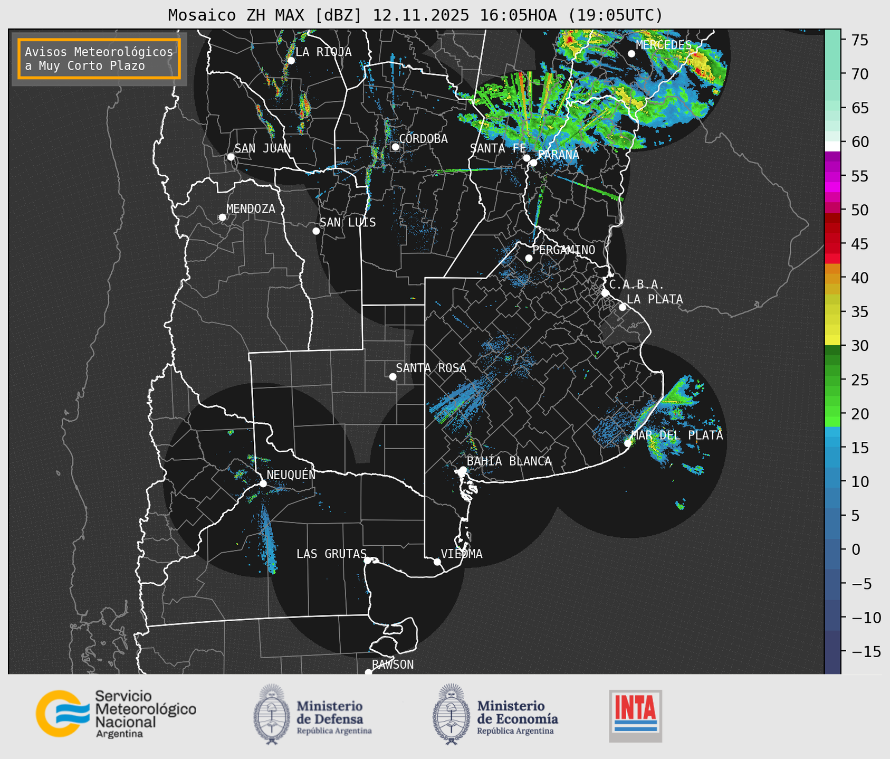The width and height of the screenshot is (890, 759).
Task: Click the 60 dBZ white band on scale
Action: tap(832, 146)
